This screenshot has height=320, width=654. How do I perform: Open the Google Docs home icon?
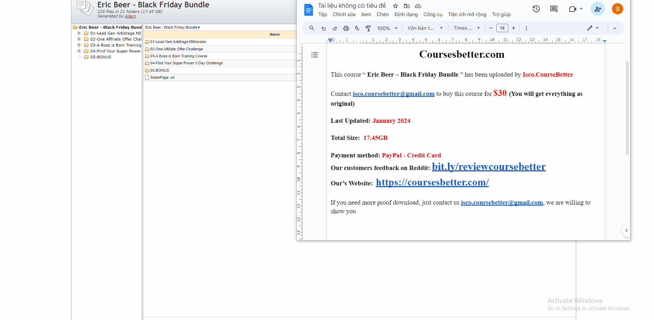click(308, 10)
